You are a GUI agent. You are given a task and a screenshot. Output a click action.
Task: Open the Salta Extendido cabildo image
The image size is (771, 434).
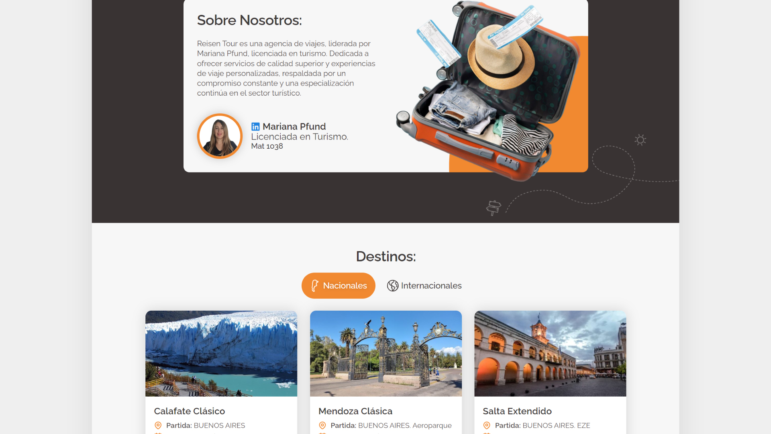point(550,353)
